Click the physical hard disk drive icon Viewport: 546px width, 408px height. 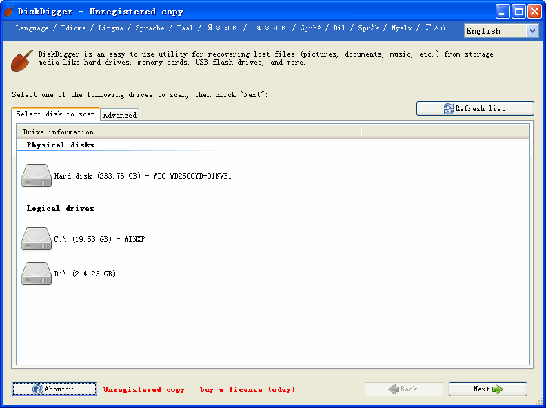(37, 176)
